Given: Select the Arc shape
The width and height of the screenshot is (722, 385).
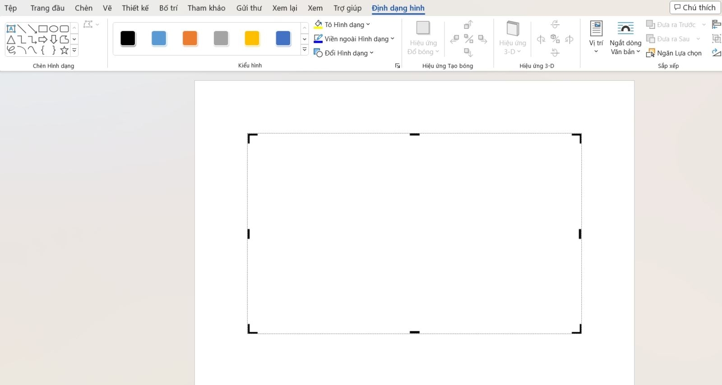Looking at the screenshot, I should point(22,50).
